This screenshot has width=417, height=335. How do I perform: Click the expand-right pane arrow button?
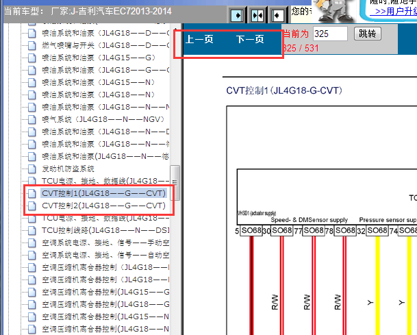point(237,16)
